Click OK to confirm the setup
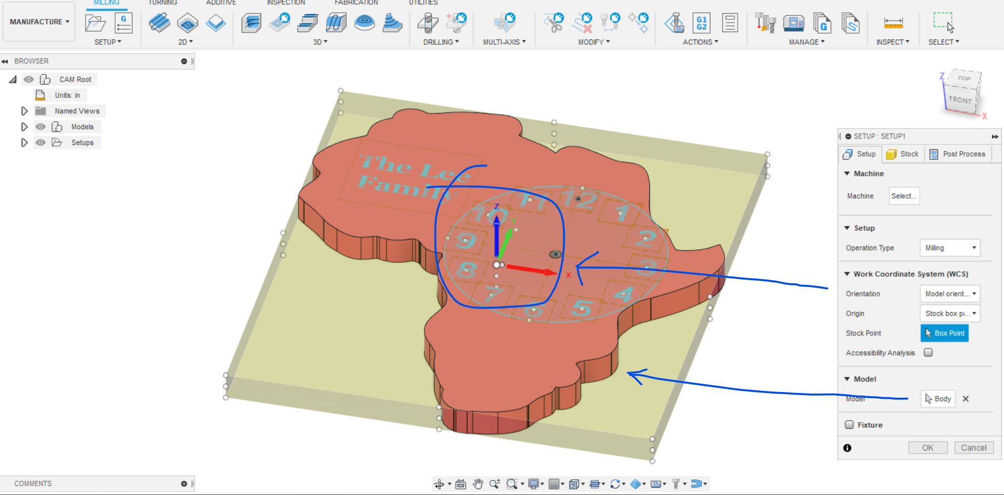This screenshot has width=1004, height=495. pos(928,448)
